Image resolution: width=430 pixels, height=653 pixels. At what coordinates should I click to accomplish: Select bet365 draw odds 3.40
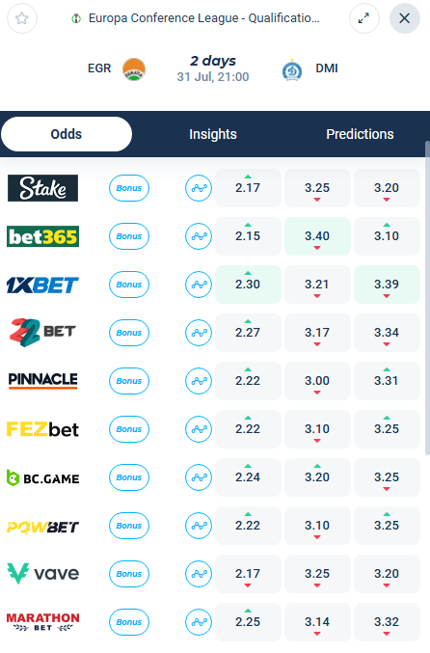click(x=317, y=236)
